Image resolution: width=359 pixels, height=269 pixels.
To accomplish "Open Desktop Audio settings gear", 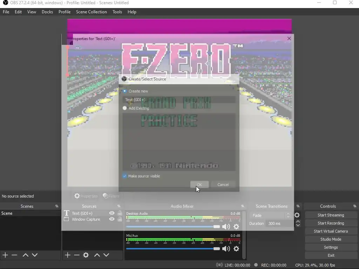I will point(236,227).
